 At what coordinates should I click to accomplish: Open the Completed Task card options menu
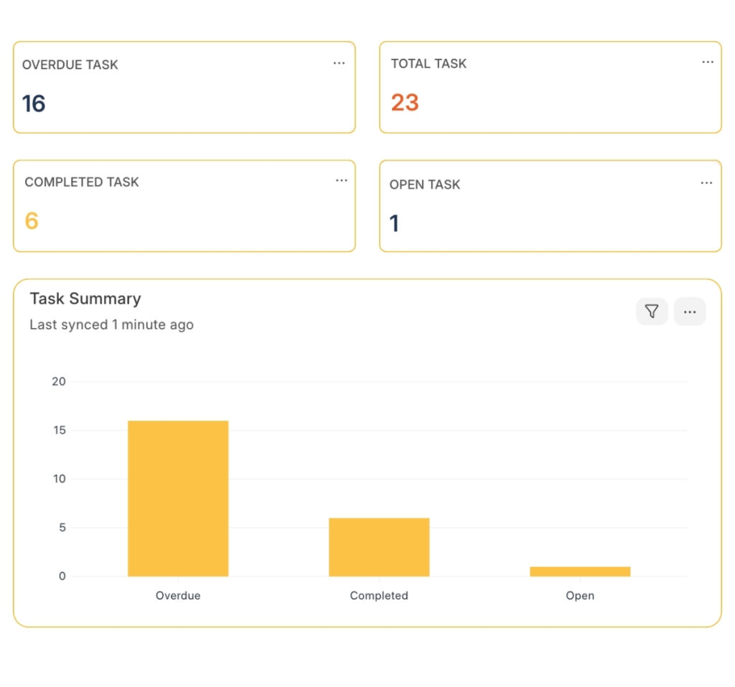pyautogui.click(x=341, y=181)
